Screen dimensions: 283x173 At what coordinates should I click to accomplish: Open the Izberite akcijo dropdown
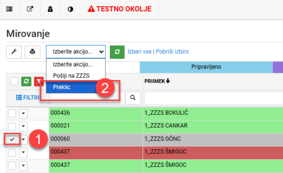pyautogui.click(x=76, y=52)
